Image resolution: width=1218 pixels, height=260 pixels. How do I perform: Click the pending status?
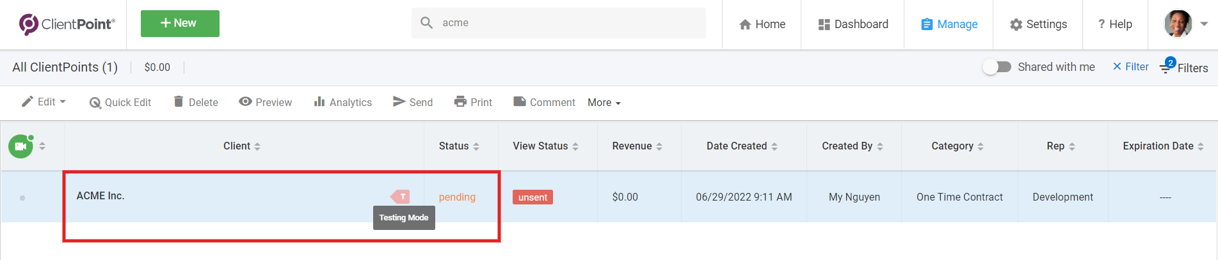click(x=457, y=197)
